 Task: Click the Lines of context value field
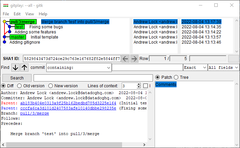129,86
